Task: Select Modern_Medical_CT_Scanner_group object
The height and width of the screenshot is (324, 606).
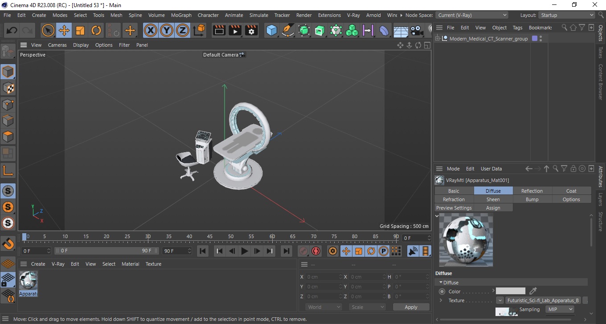Action: [x=488, y=39]
